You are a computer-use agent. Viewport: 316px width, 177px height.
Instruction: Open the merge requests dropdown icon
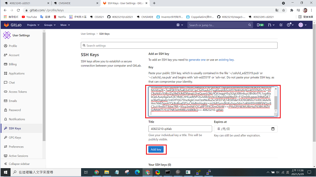pos(271,25)
